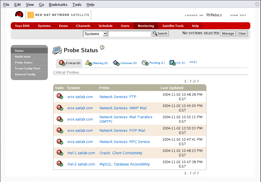Click the Manage button
The height and width of the screenshot is (182, 261).
click(228, 33)
